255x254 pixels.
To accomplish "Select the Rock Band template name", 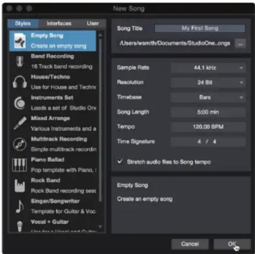I will click(x=46, y=180).
